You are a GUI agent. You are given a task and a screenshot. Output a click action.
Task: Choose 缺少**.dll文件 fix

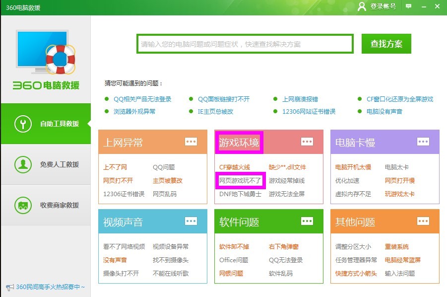[287, 167]
